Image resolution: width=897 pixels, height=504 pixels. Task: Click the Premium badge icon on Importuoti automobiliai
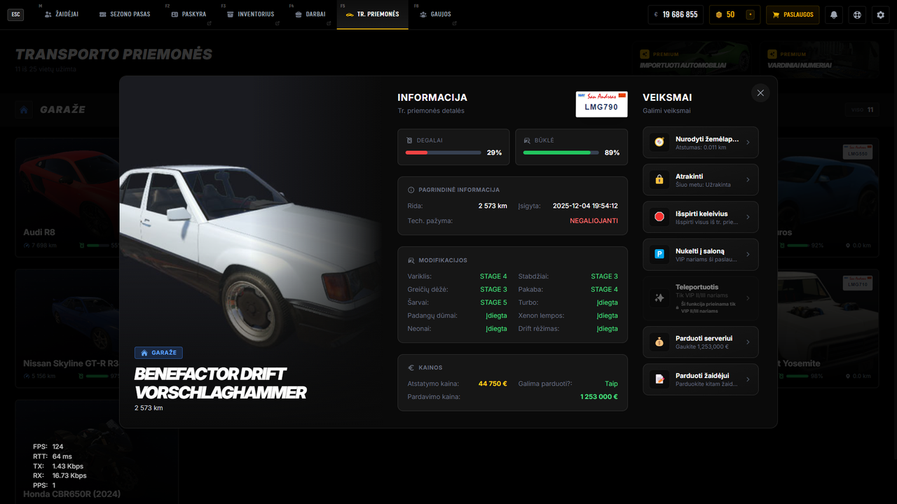pos(645,54)
